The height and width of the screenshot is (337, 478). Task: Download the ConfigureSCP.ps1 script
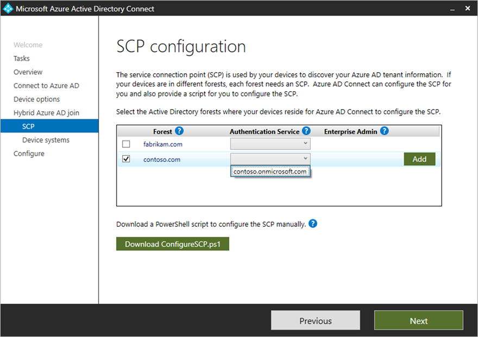(x=172, y=244)
